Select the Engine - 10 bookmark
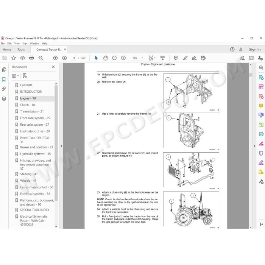Screen dimensions: 265x265 28,98
